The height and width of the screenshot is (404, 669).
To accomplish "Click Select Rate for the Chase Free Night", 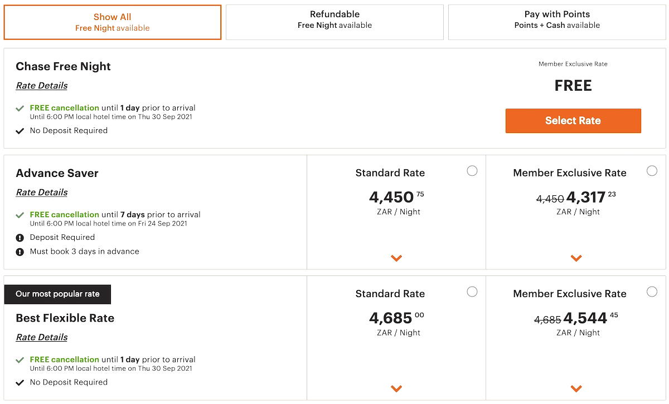I will coord(573,121).
